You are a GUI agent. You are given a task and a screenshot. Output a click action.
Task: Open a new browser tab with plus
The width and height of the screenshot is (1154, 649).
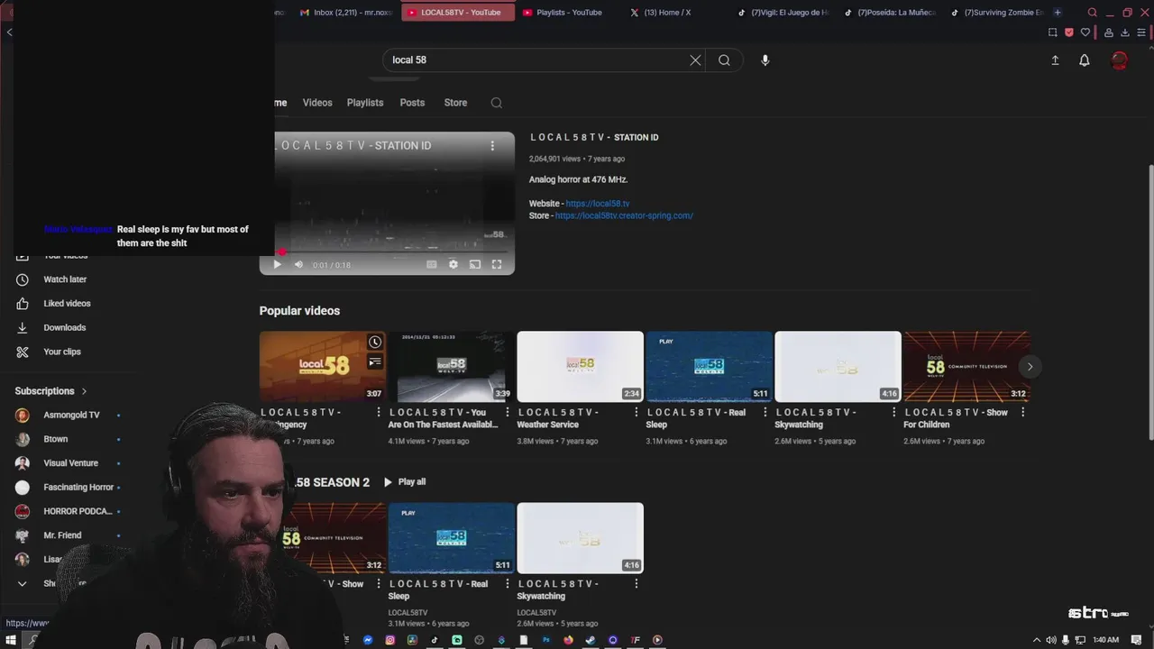point(1058,13)
